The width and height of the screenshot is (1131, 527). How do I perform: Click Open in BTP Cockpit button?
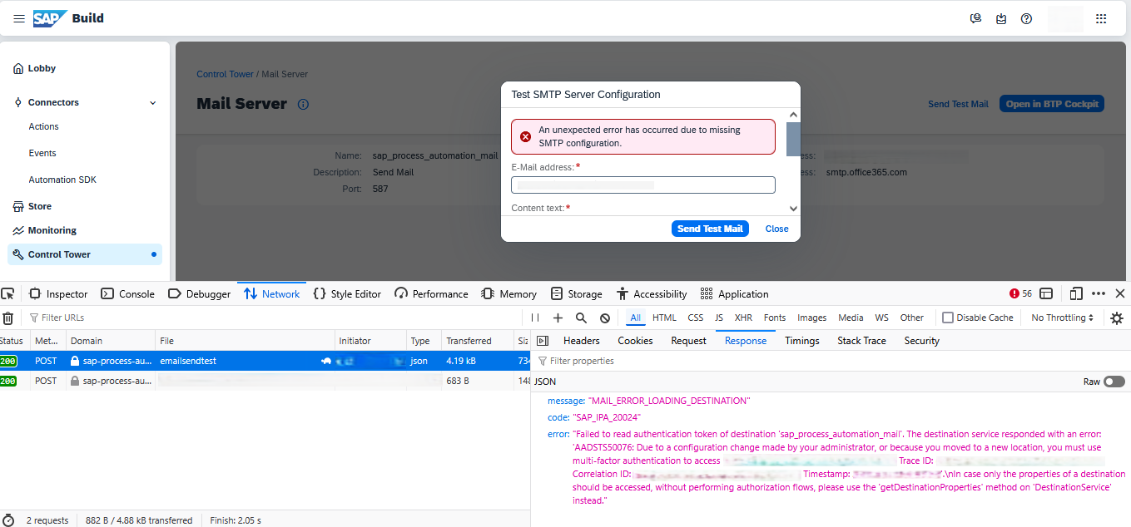[x=1052, y=104]
